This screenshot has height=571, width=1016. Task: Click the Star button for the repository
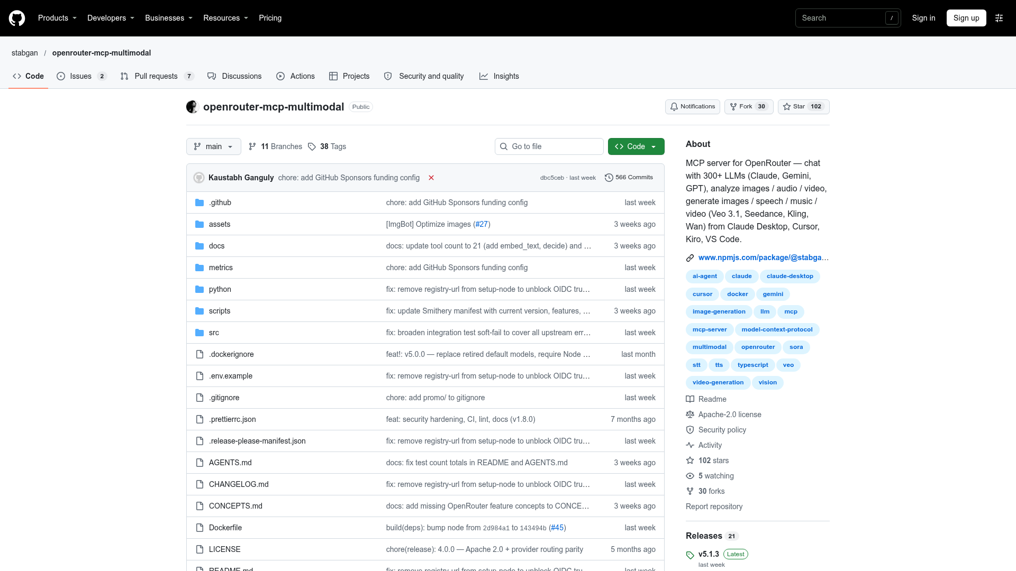point(803,107)
